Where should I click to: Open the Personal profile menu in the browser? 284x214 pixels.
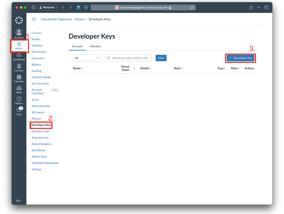[x=48, y=7]
